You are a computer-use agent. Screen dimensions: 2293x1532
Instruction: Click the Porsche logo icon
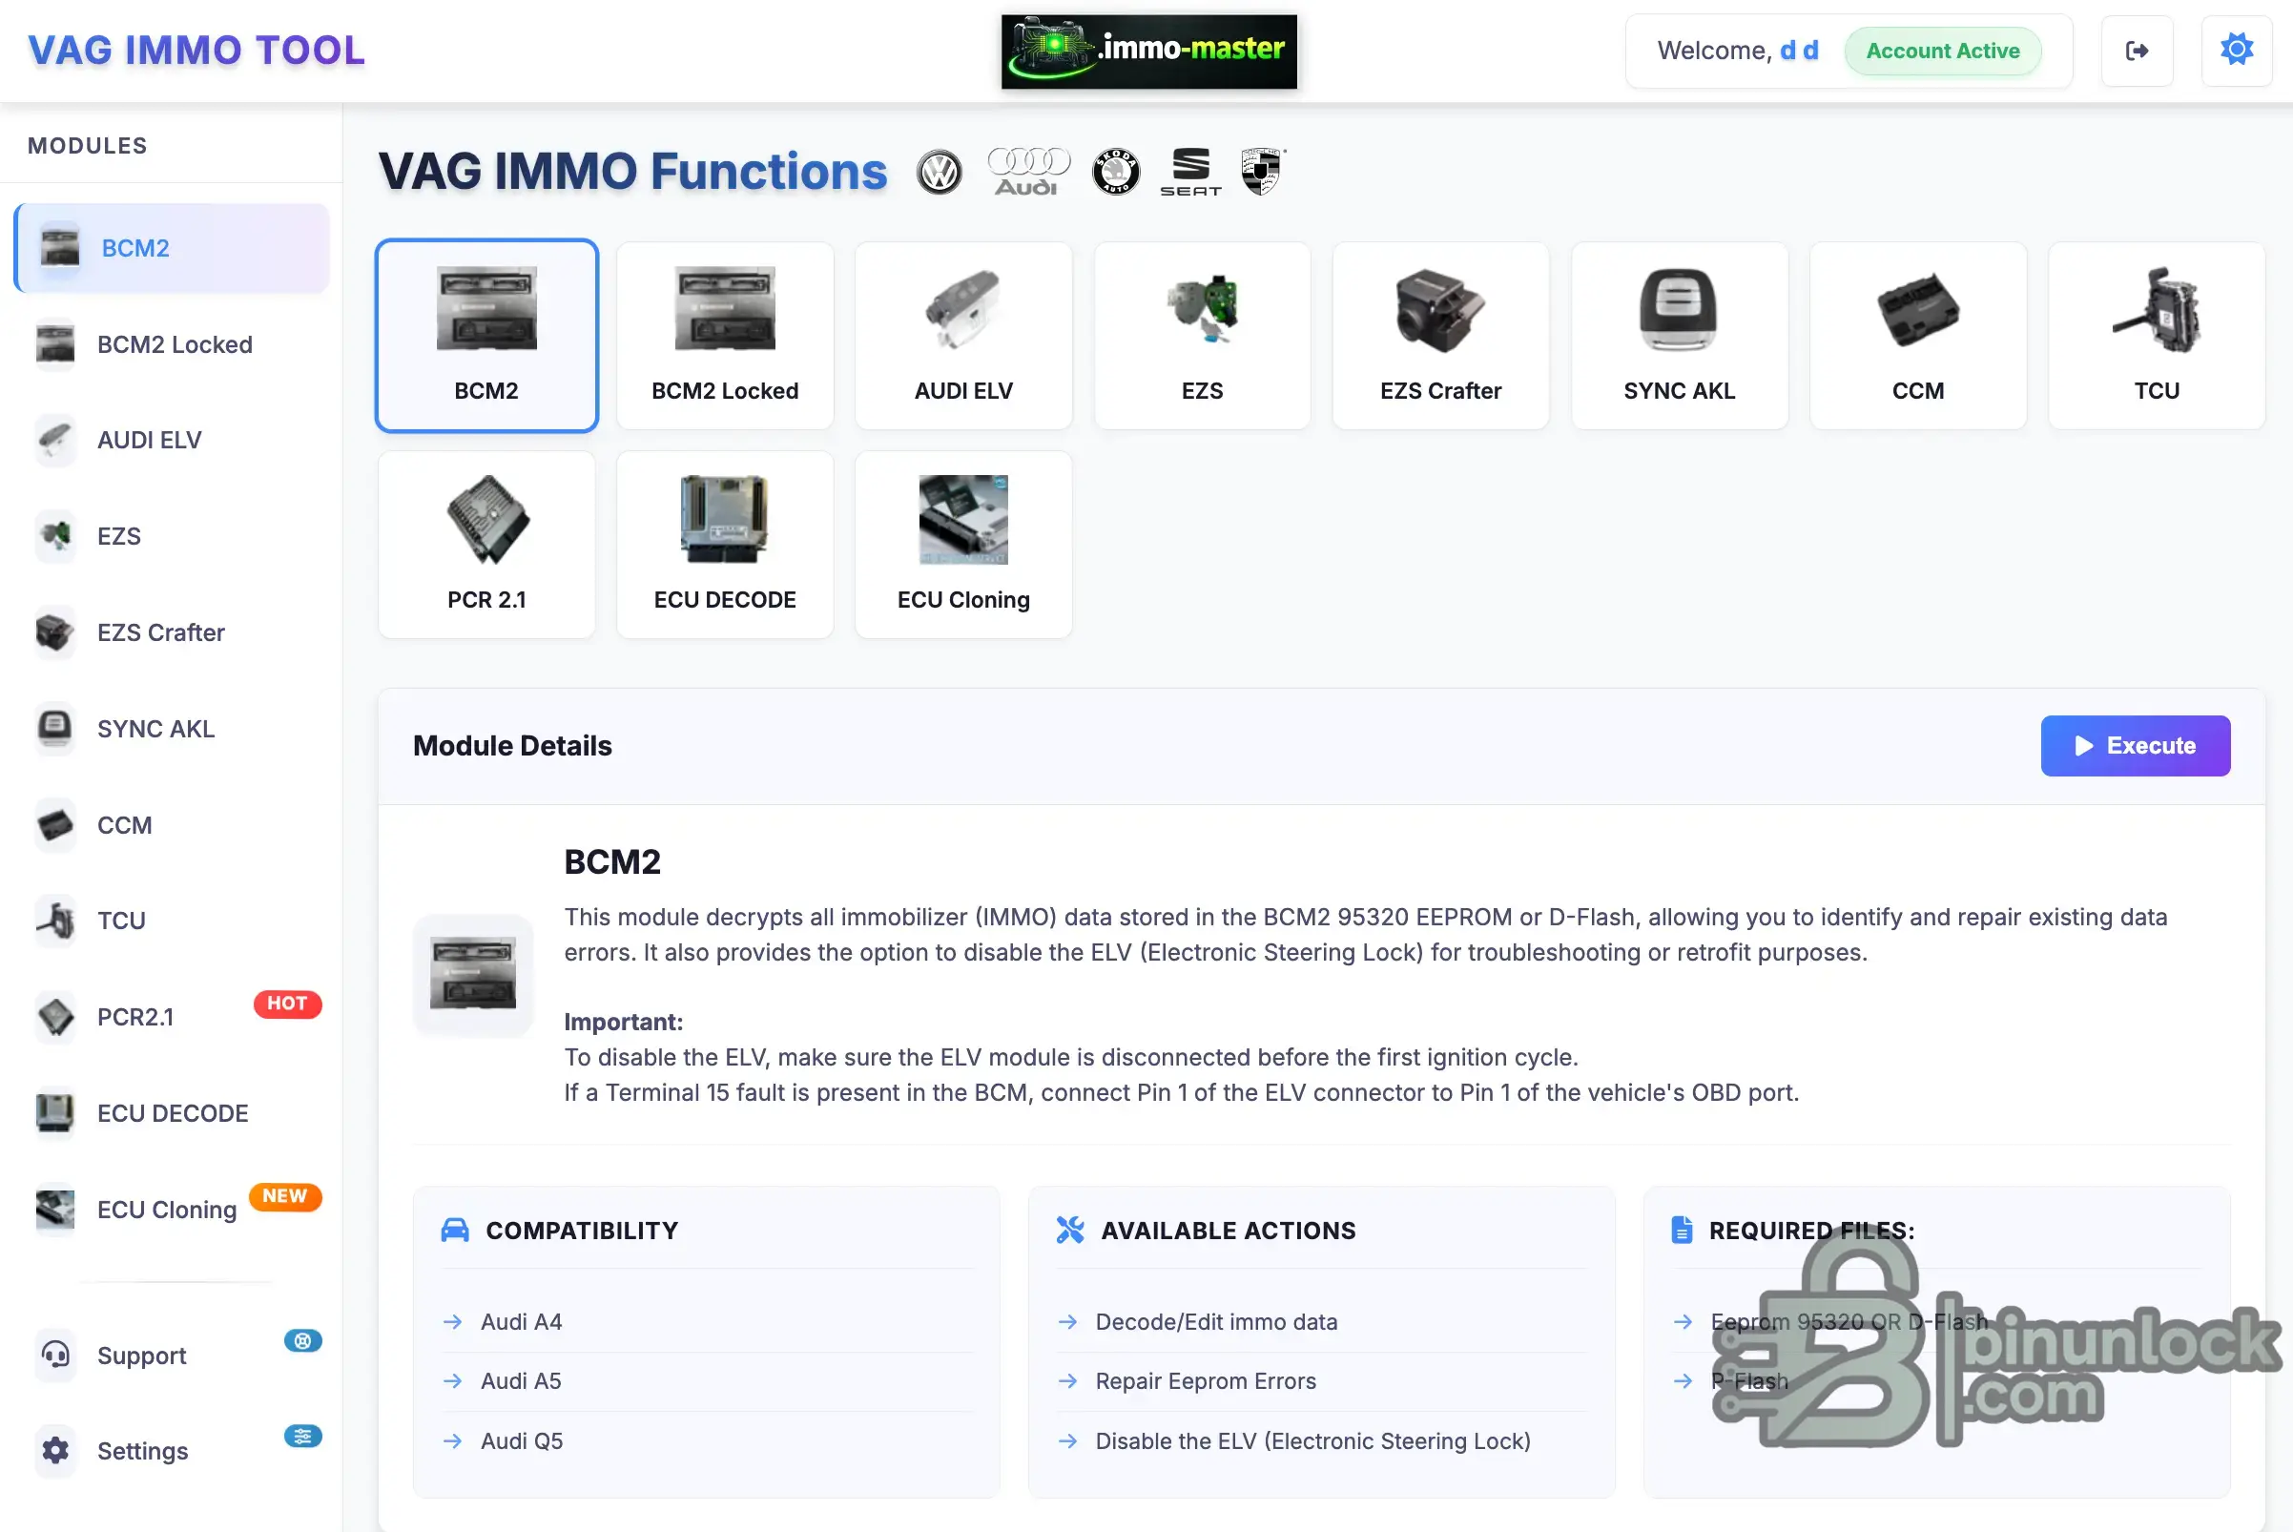1263,170
